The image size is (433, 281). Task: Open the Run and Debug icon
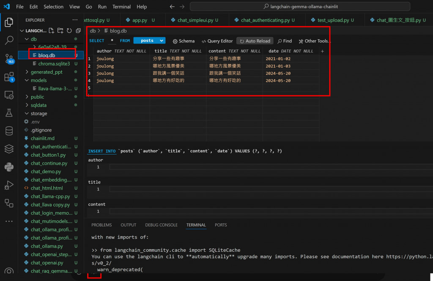coord(9,185)
